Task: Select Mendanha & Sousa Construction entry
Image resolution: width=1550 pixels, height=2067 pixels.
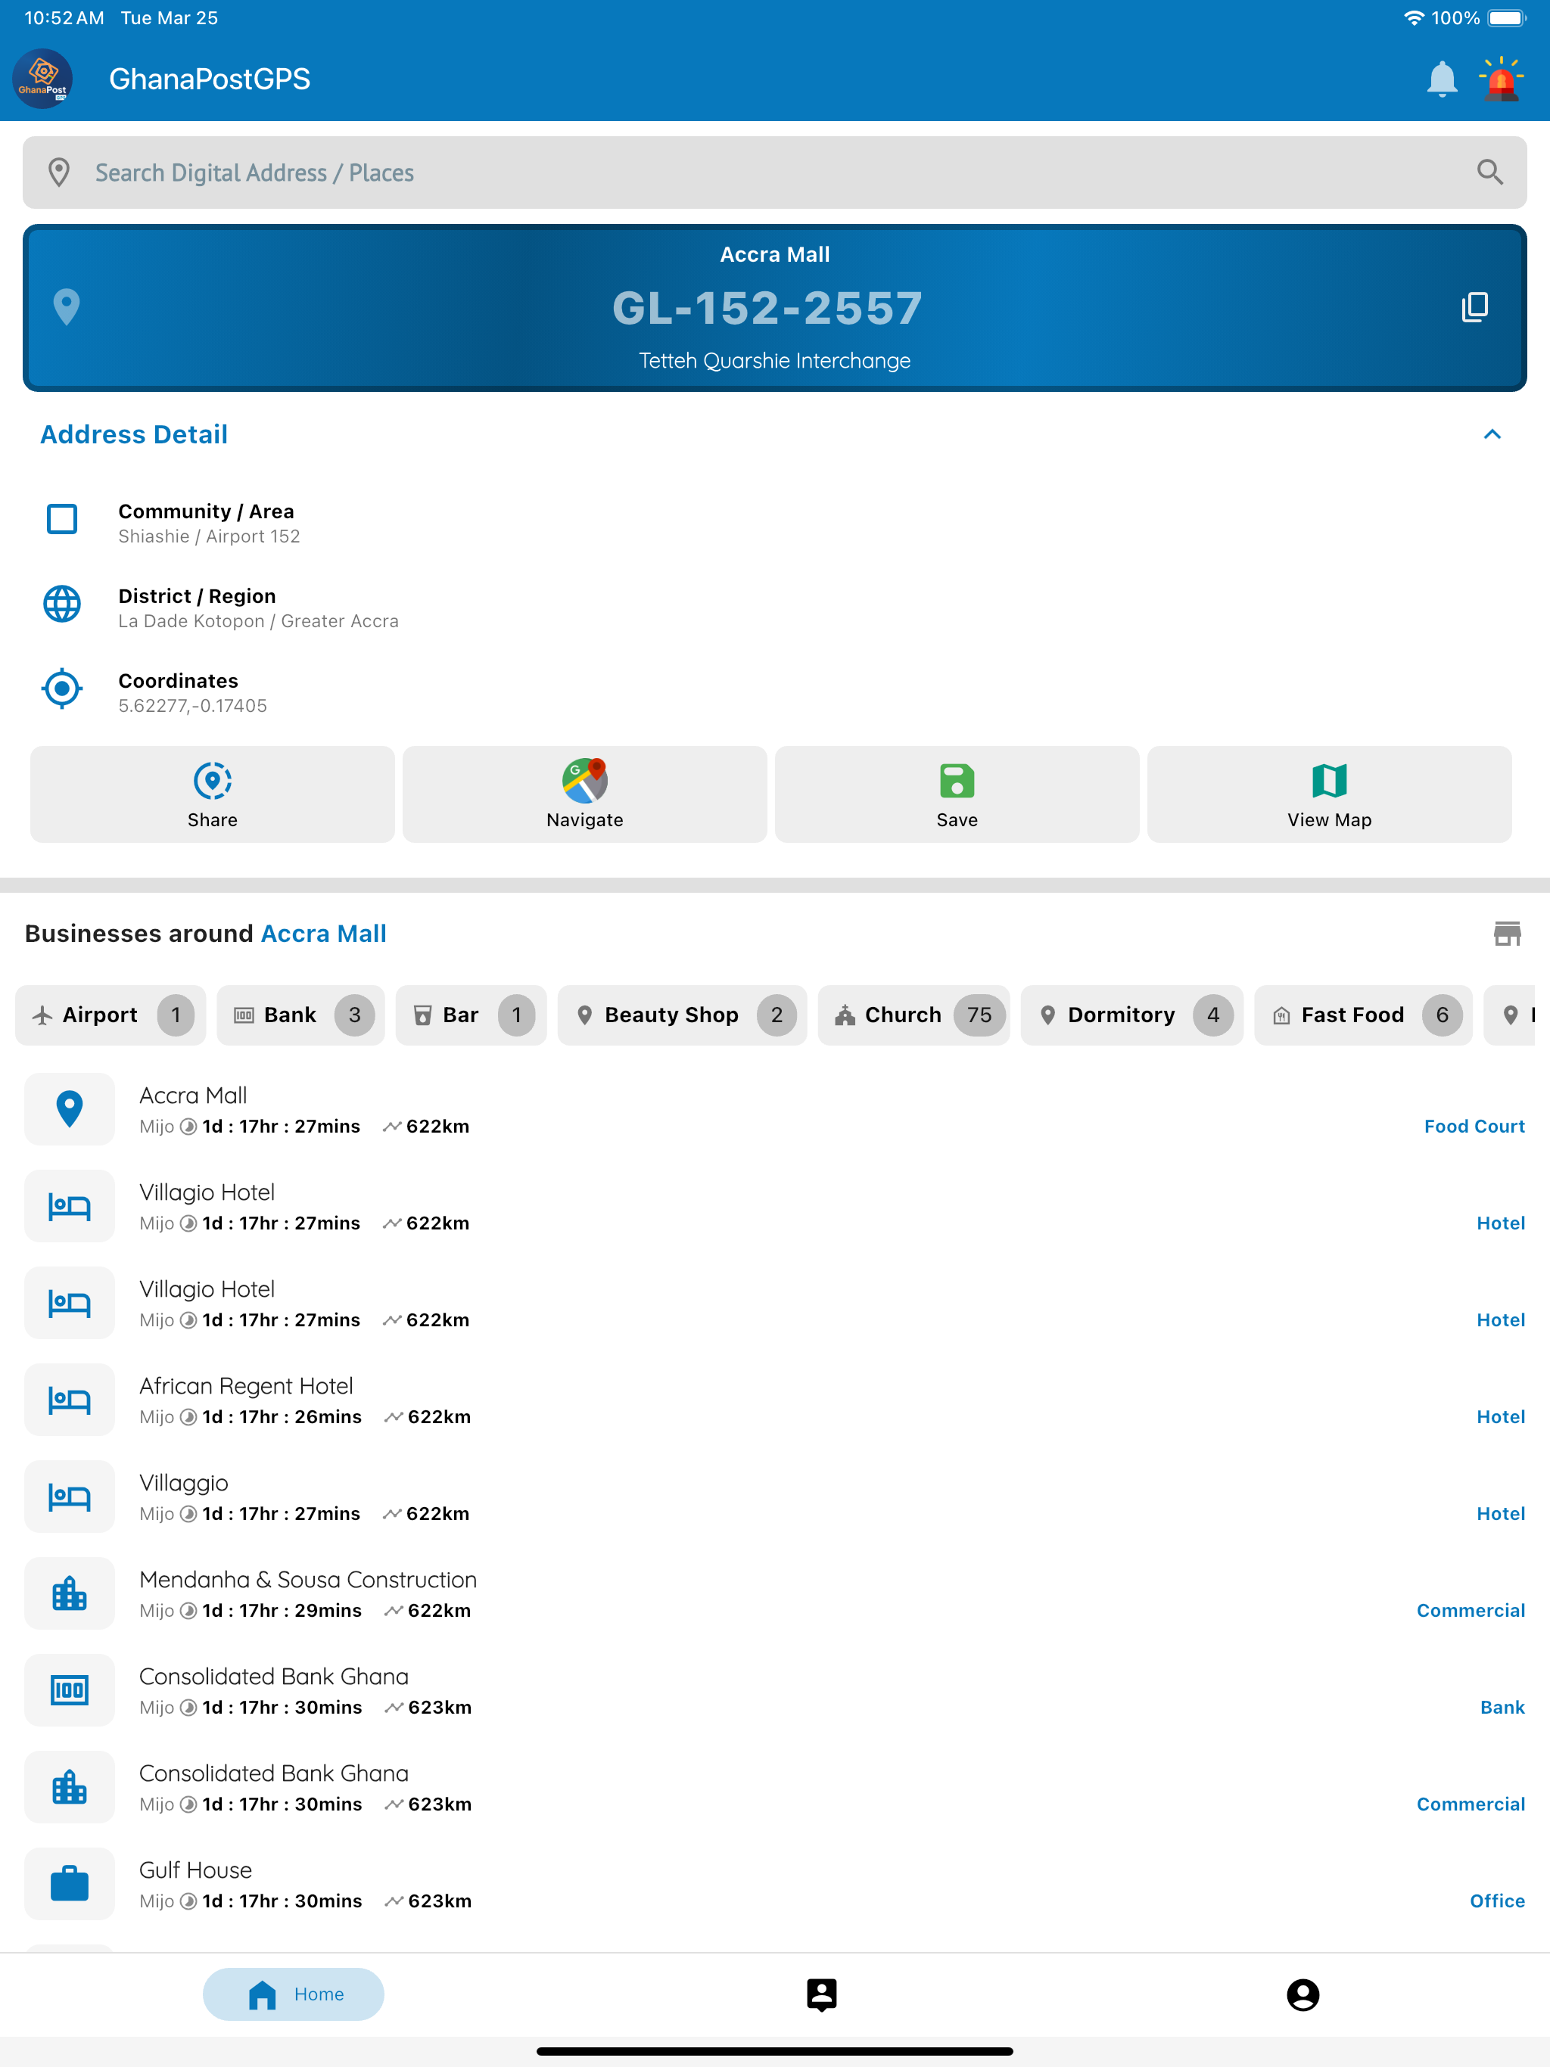Action: [x=775, y=1593]
